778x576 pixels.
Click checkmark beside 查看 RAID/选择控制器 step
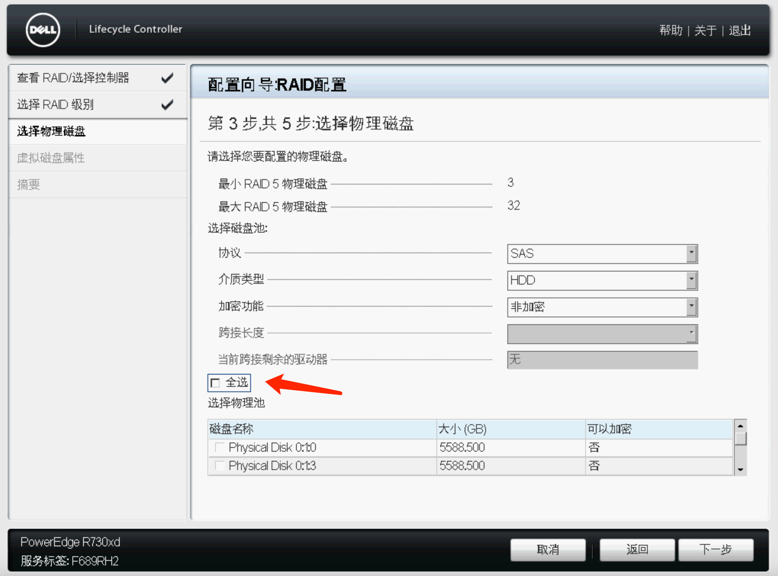coord(167,78)
